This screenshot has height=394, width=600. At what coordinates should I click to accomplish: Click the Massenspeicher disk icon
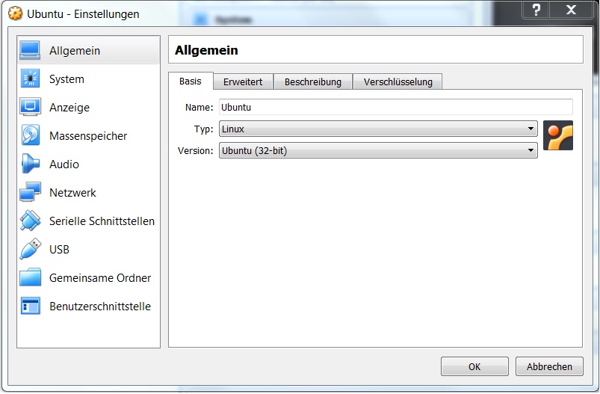tap(30, 135)
